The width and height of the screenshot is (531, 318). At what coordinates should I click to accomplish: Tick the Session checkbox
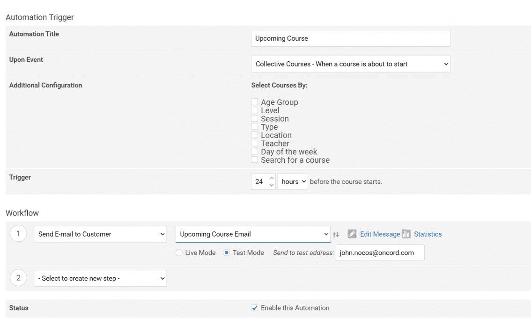pos(254,118)
